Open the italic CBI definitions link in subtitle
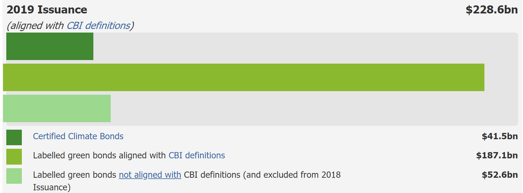 pos(98,26)
